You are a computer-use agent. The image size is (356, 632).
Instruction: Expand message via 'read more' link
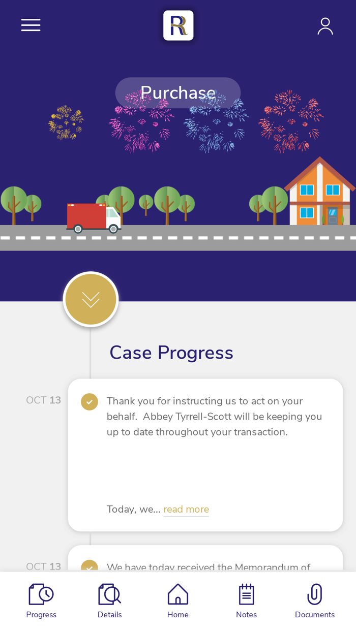(x=186, y=509)
